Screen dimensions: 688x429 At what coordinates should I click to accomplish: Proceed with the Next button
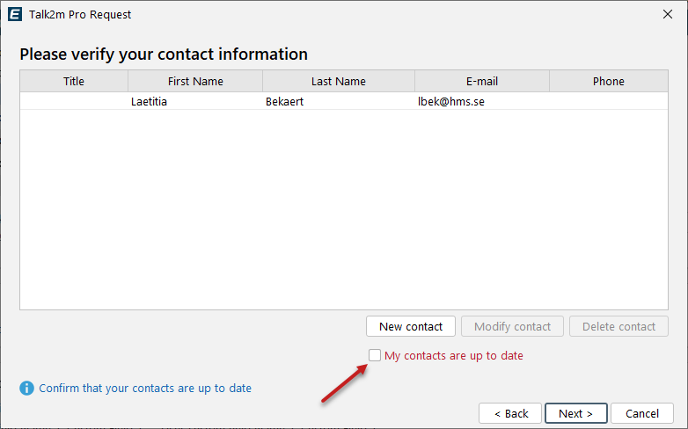tap(575, 413)
